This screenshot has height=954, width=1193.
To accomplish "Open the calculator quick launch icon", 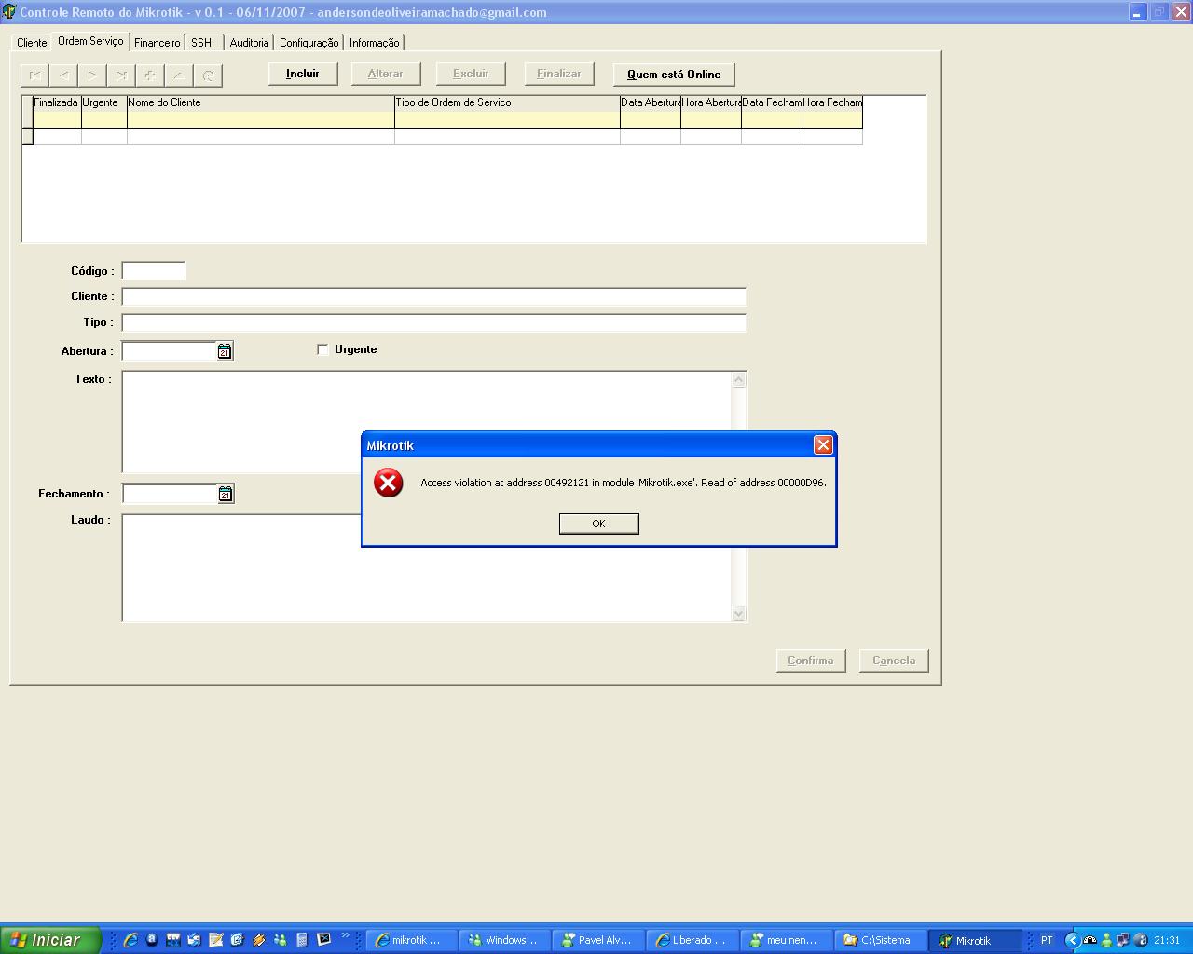I will coord(302,940).
